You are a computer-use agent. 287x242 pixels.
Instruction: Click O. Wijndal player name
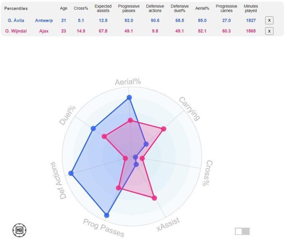(x=16, y=31)
